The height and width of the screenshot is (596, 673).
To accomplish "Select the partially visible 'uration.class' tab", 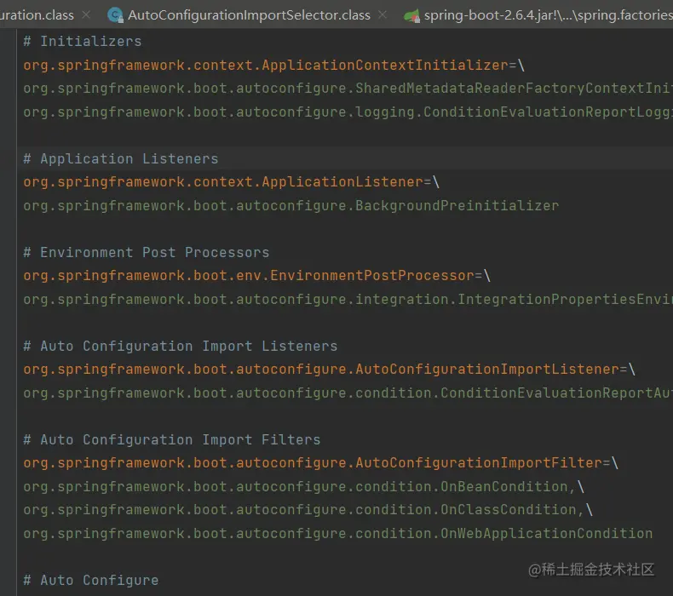I will (37, 15).
